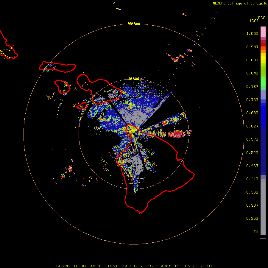
Task: Click the 0.893 scale value
Action: click(252, 60)
